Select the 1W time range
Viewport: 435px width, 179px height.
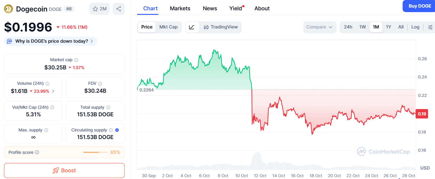[363, 27]
